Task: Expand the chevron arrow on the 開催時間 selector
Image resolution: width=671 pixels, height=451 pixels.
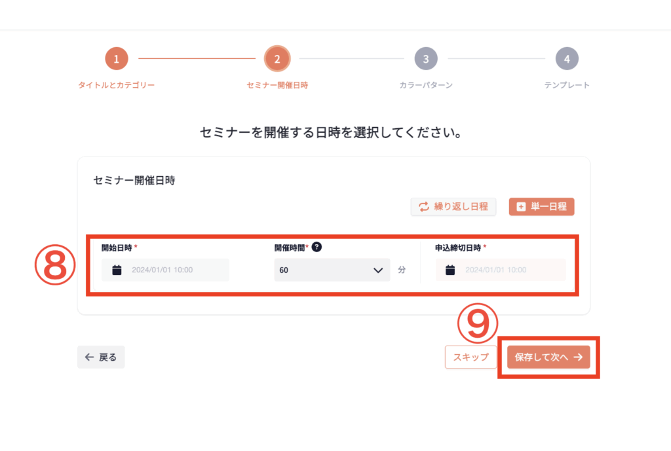Action: coord(377,270)
